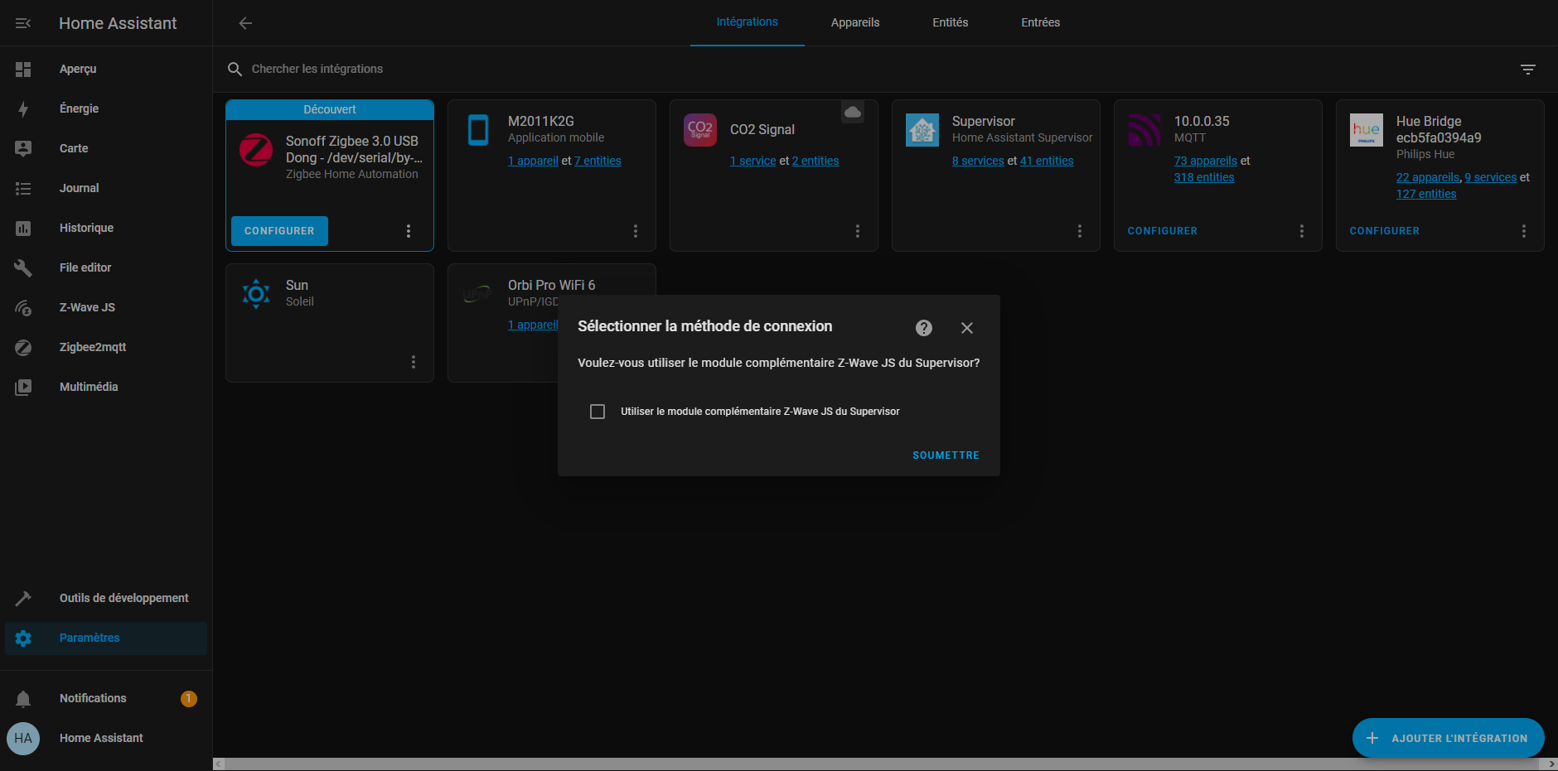Open Journal logbook panel

point(106,188)
